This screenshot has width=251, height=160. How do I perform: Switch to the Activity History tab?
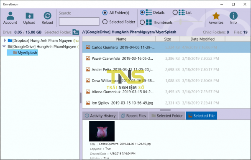pos(100,116)
